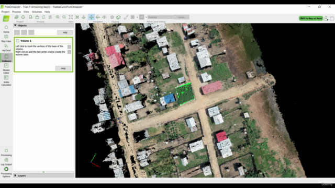The width and height of the screenshot is (335, 188).
Task: Open the Disabled point group combo box
Action: tap(160, 17)
